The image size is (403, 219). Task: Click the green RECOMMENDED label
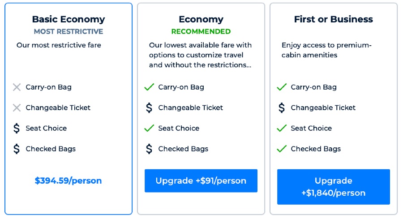(201, 32)
